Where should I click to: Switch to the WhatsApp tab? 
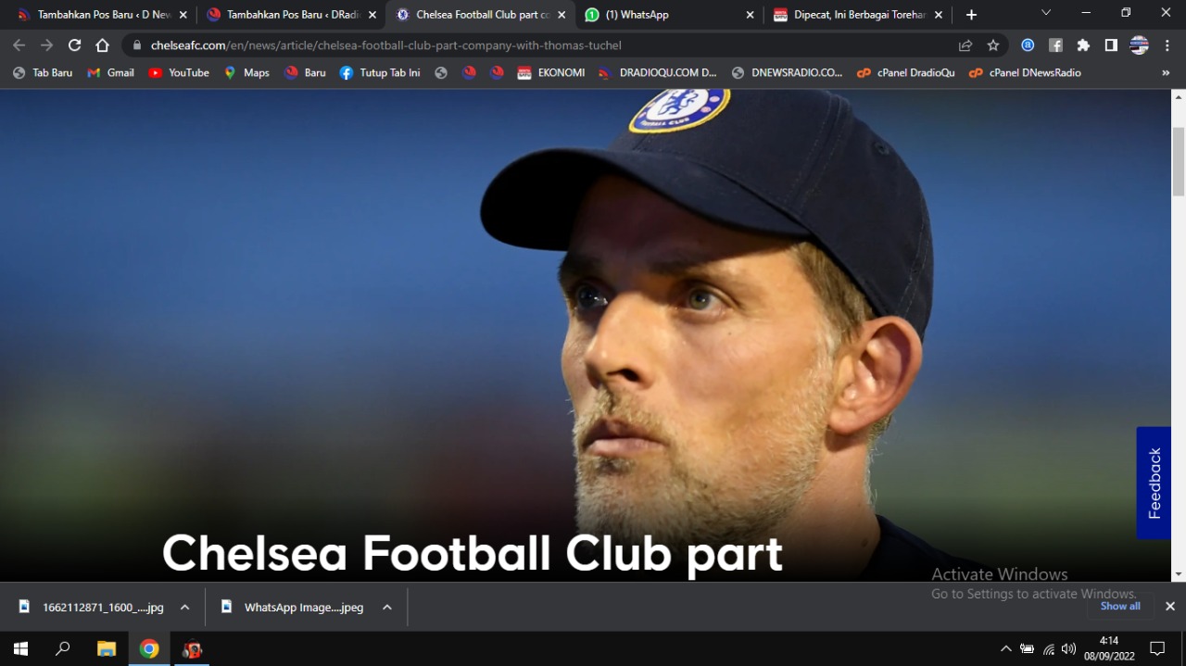[x=667, y=15]
